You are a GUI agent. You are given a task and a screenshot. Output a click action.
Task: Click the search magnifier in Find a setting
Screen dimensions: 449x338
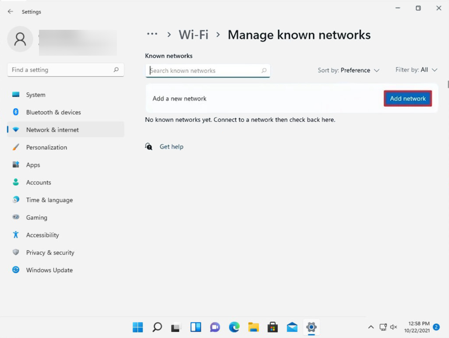pyautogui.click(x=116, y=70)
